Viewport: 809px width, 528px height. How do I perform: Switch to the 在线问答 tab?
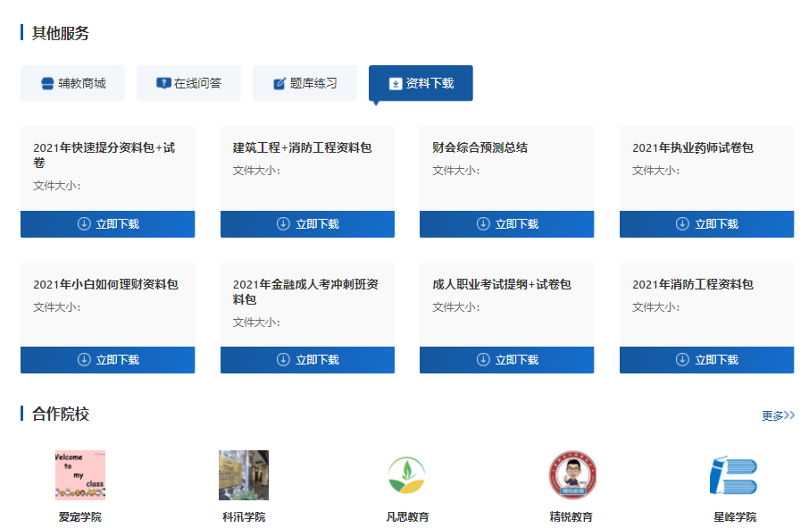(x=188, y=83)
